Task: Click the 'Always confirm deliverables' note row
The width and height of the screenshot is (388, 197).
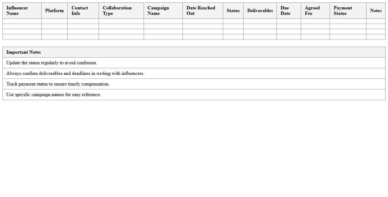Action: point(75,73)
